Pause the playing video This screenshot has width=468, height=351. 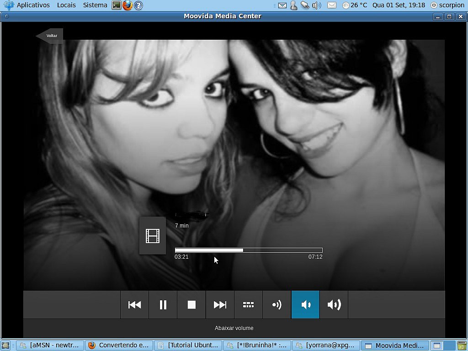pos(163,305)
